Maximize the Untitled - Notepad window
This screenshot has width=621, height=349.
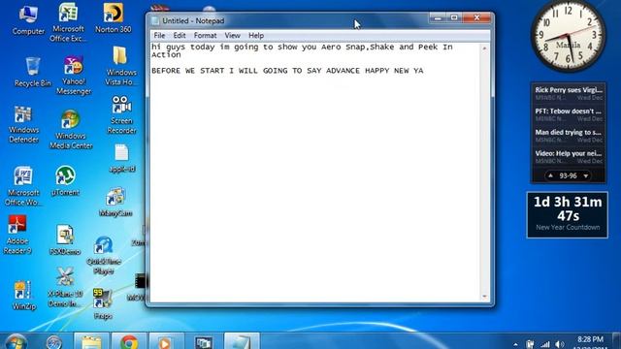pyautogui.click(x=454, y=17)
